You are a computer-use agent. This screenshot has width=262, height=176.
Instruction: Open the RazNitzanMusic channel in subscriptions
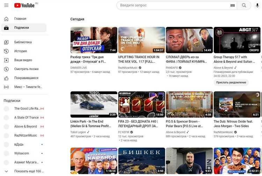26,135
